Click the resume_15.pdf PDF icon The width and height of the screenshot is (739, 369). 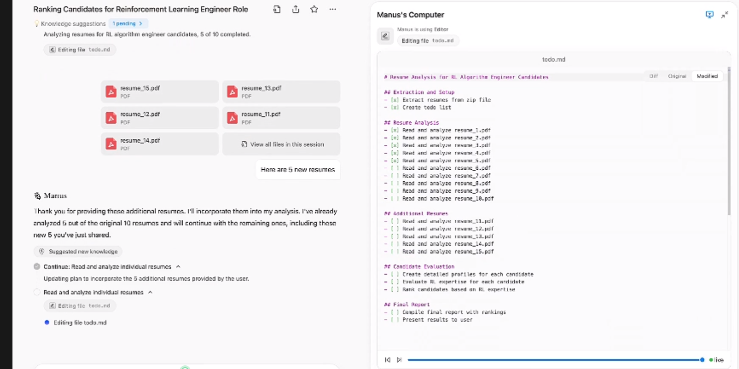(x=111, y=92)
